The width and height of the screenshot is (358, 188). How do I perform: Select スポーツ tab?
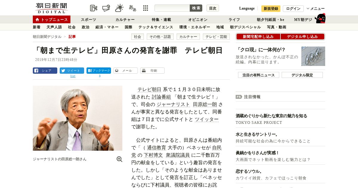[x=89, y=19]
